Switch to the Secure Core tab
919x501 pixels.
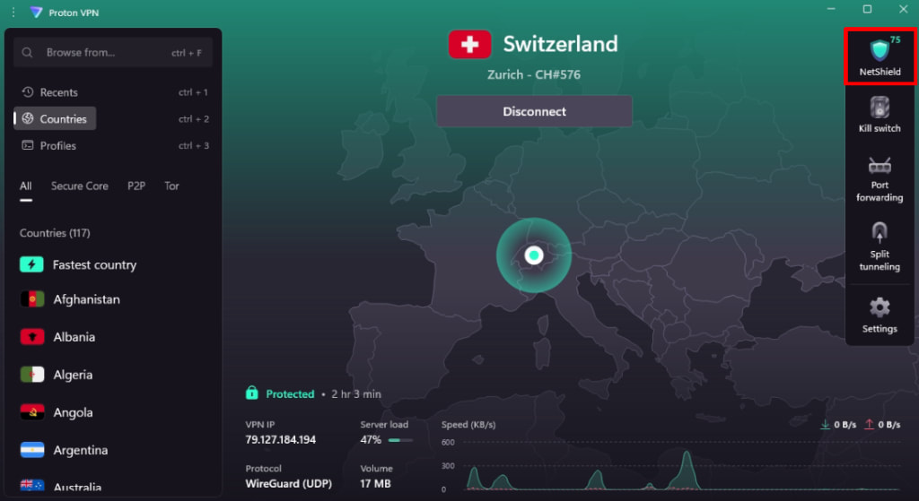(x=80, y=186)
